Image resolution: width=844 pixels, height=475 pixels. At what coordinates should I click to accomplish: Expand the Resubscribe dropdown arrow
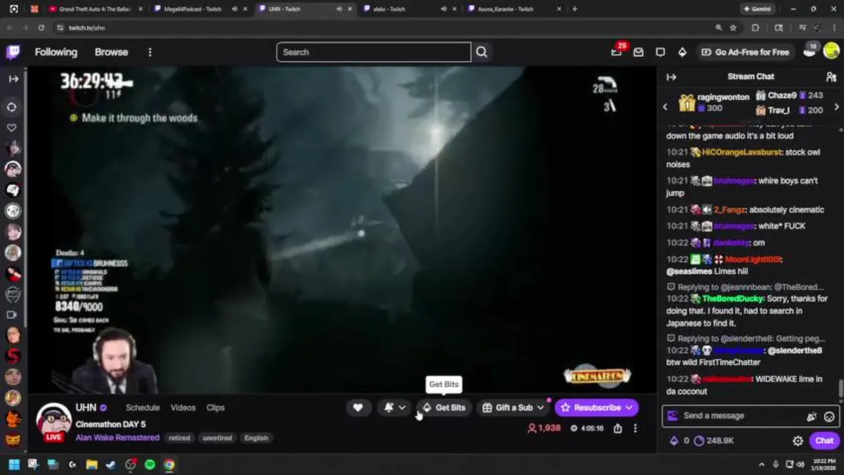[629, 408]
